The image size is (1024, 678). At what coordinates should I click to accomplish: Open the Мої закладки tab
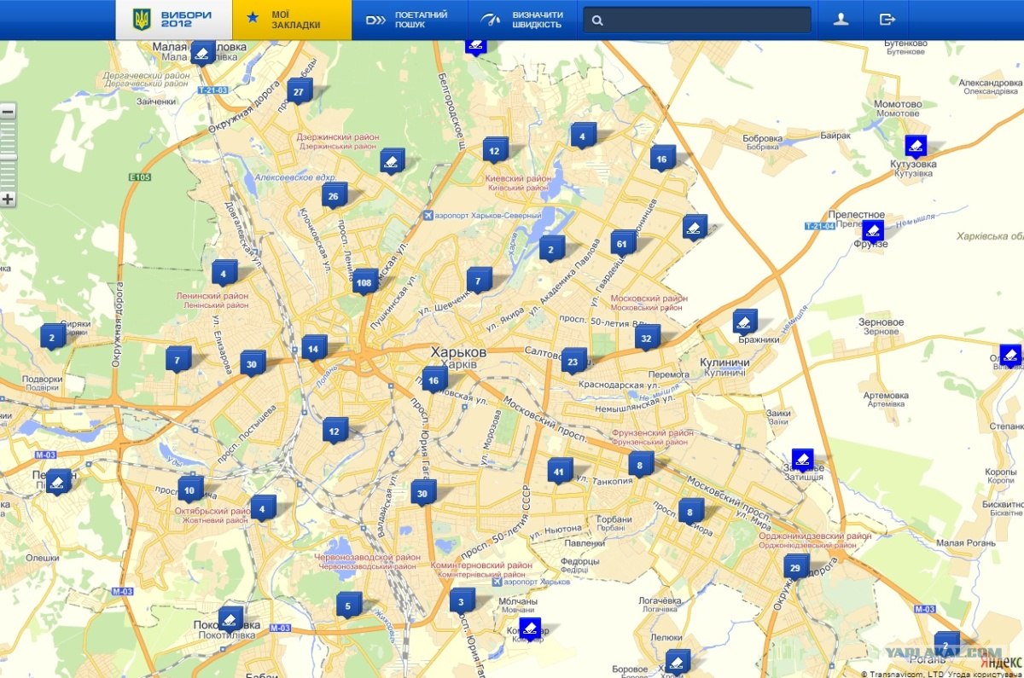pos(292,20)
